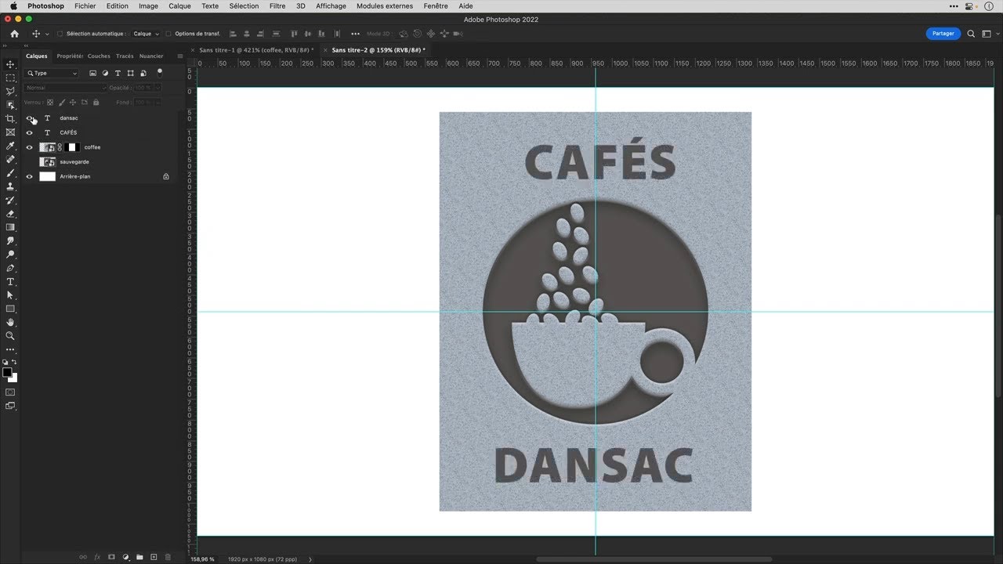1003x564 pixels.
Task: Hide the coffee layer
Action: coord(30,147)
